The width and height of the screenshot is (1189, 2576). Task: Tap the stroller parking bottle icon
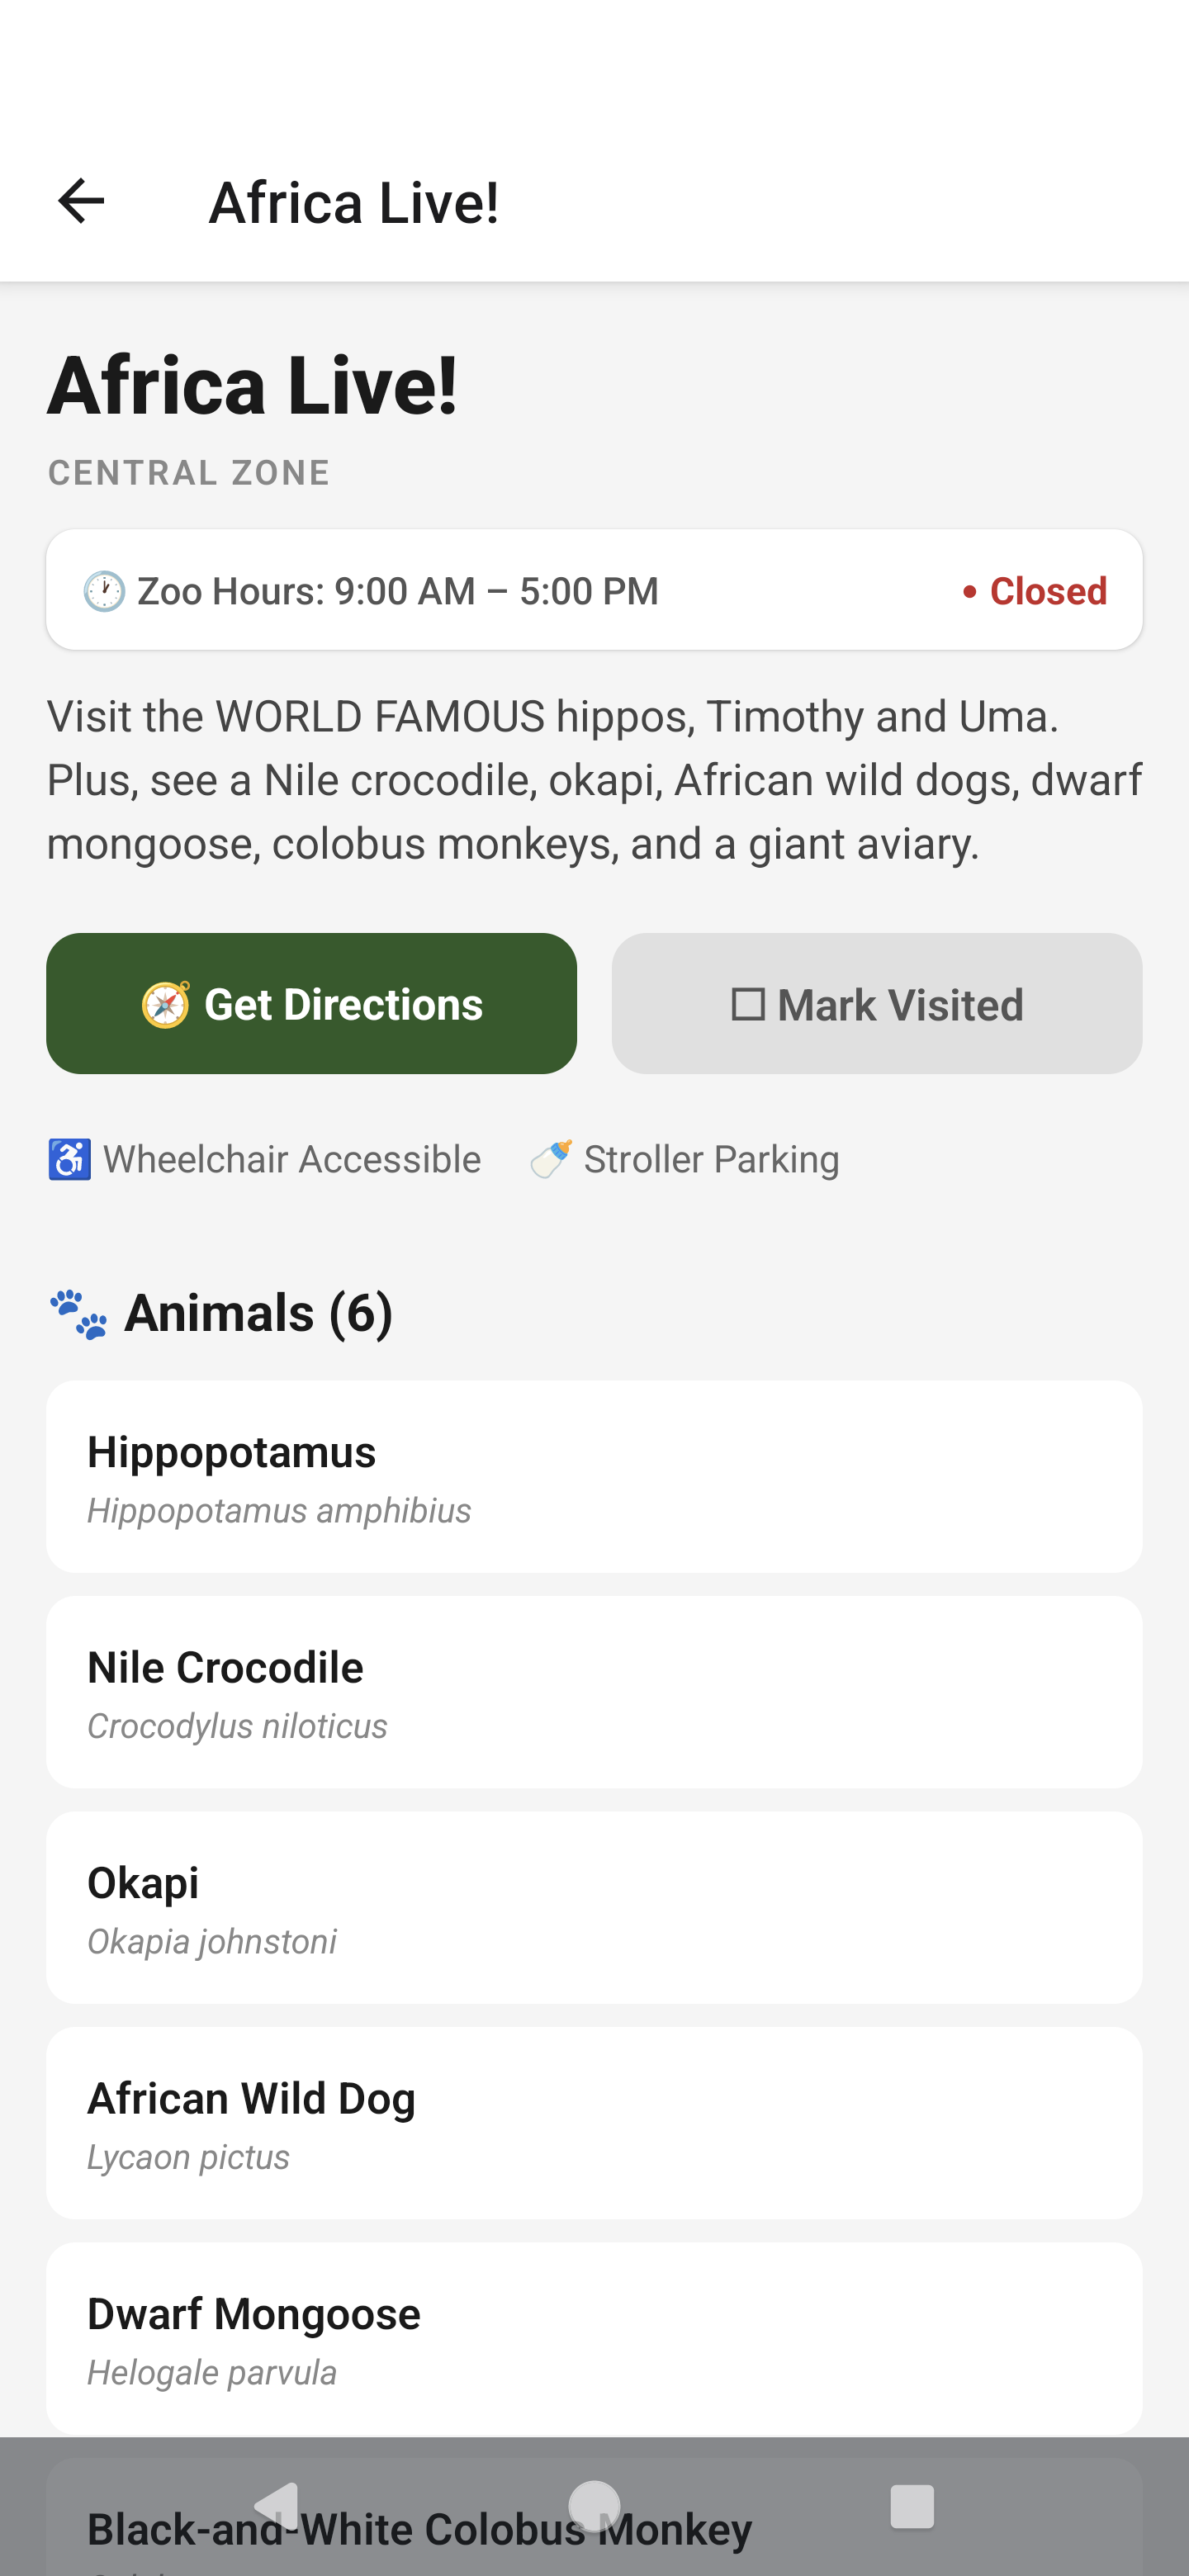[551, 1160]
